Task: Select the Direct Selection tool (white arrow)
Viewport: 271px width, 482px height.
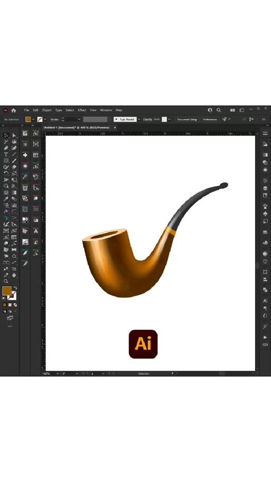Action: (14, 135)
